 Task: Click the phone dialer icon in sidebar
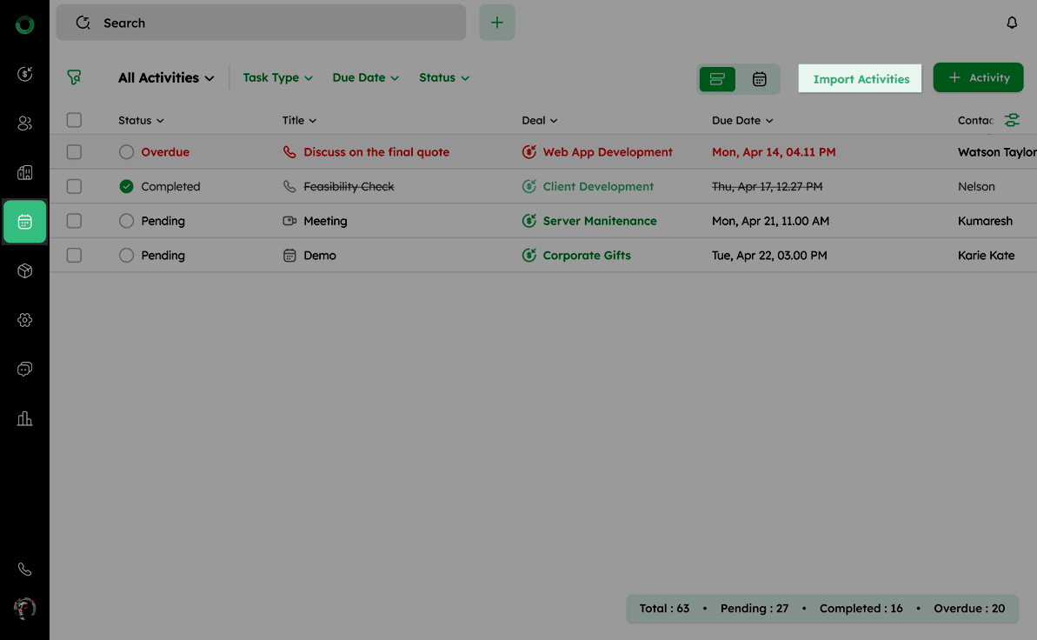pyautogui.click(x=24, y=570)
